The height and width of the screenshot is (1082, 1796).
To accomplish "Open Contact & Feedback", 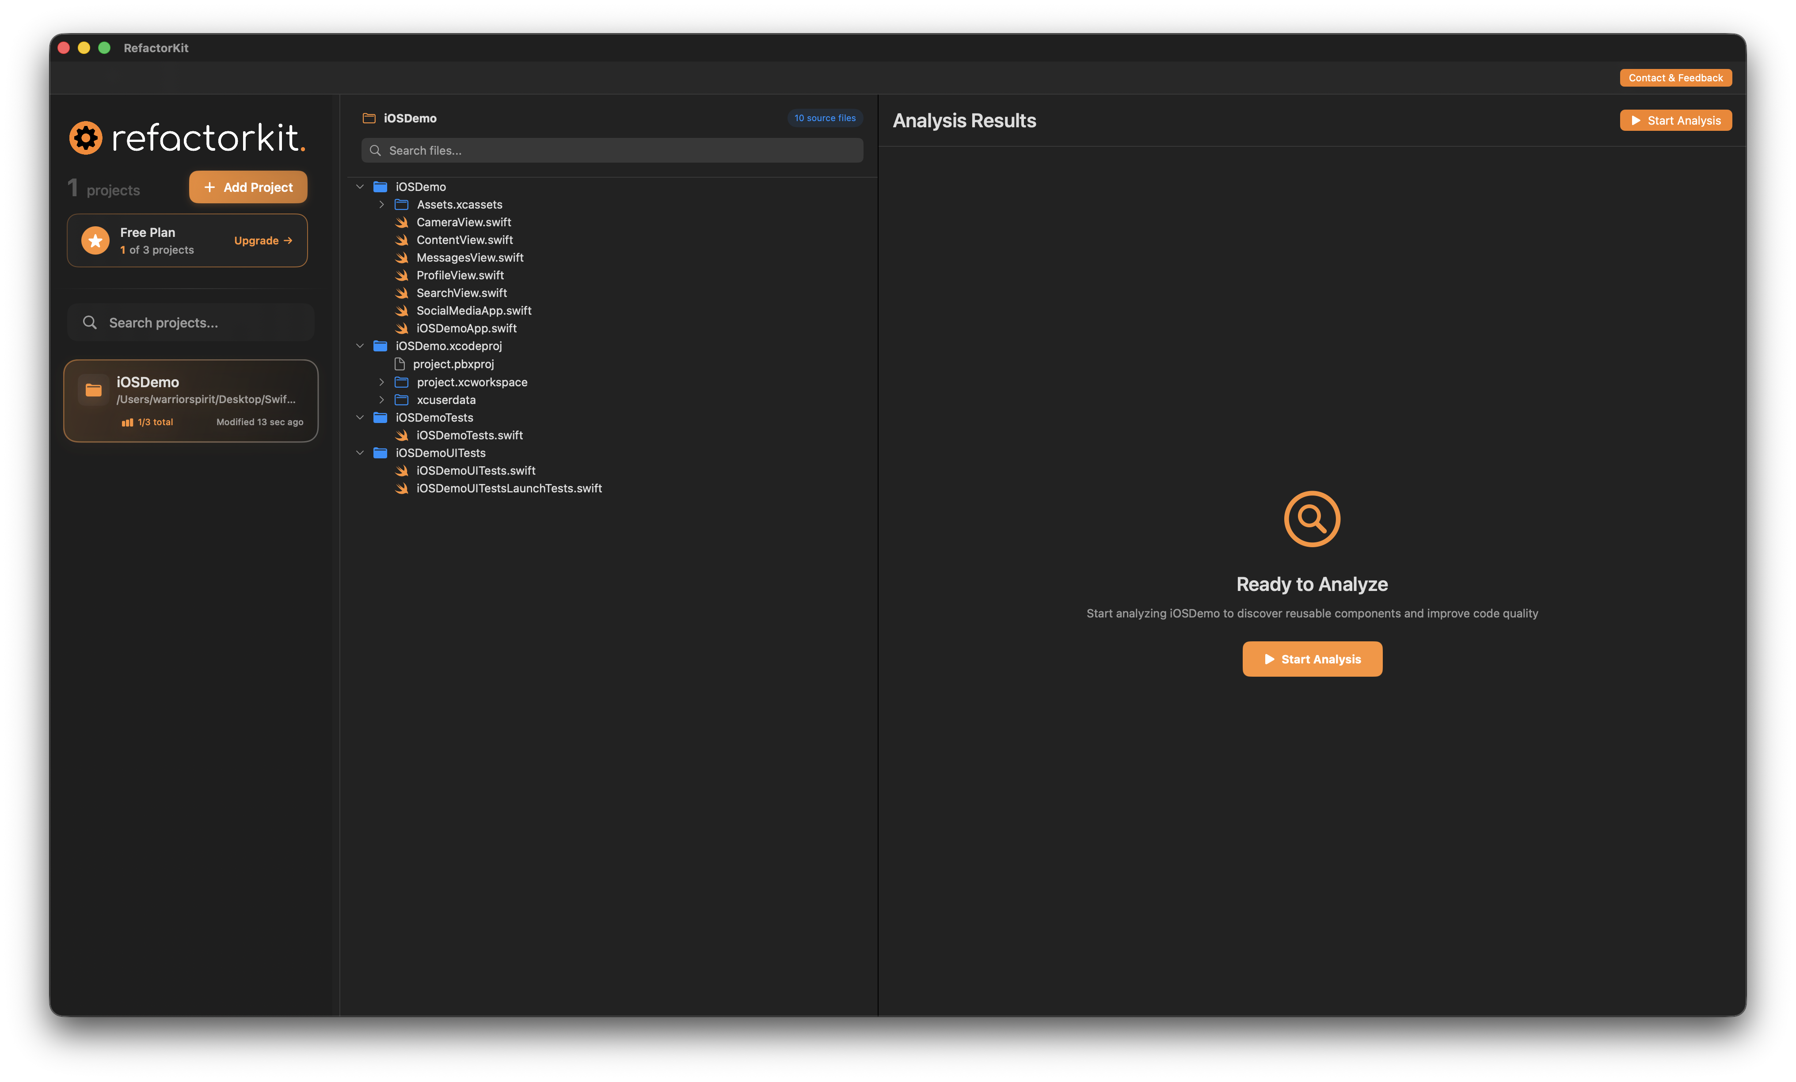I will pos(1675,78).
